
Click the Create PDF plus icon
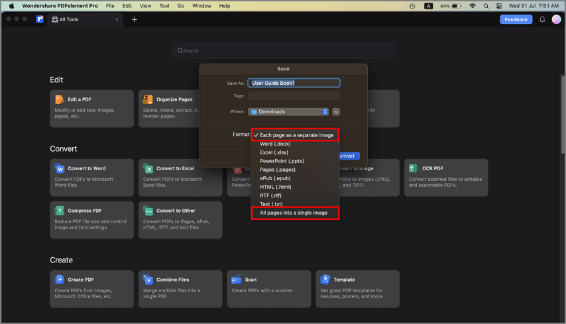click(x=59, y=280)
